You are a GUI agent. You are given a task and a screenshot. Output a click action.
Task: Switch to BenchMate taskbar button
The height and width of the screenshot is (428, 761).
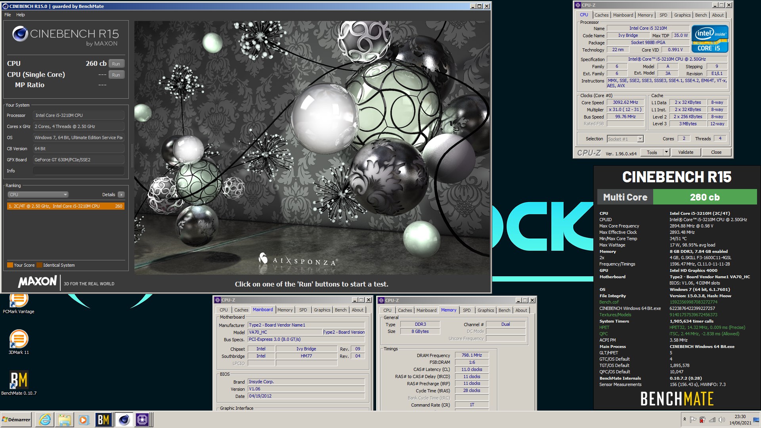tap(103, 420)
